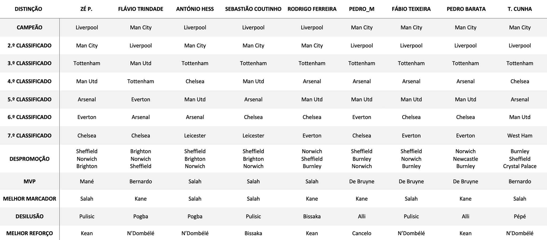This screenshot has height=240, width=547.
Task: Click the DISTINÇÃO column header
Action: click(28, 9)
